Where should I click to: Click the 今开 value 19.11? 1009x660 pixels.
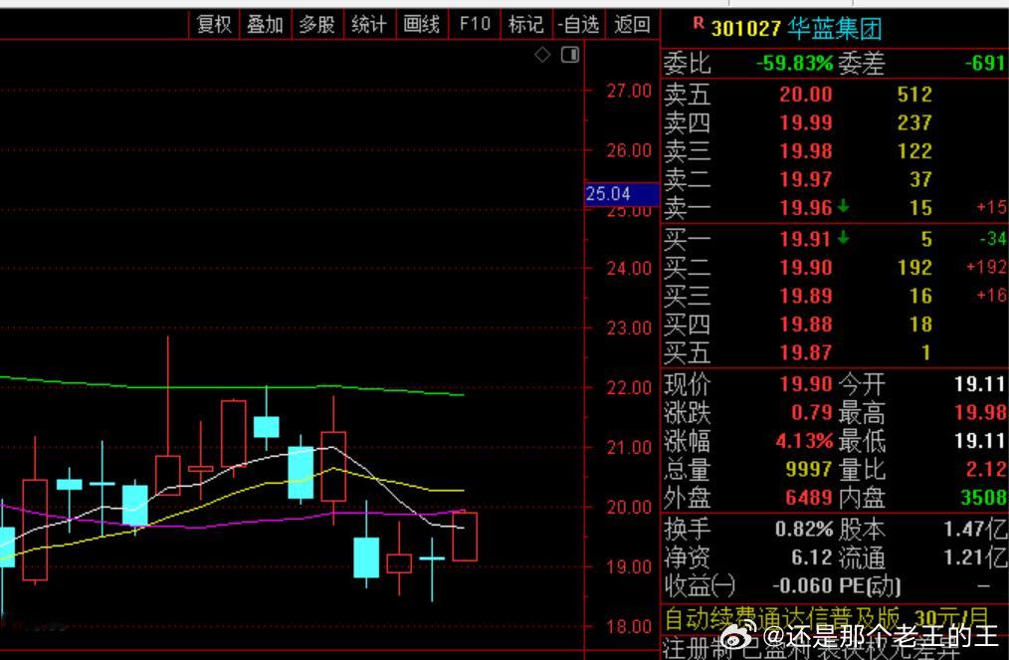pos(980,384)
